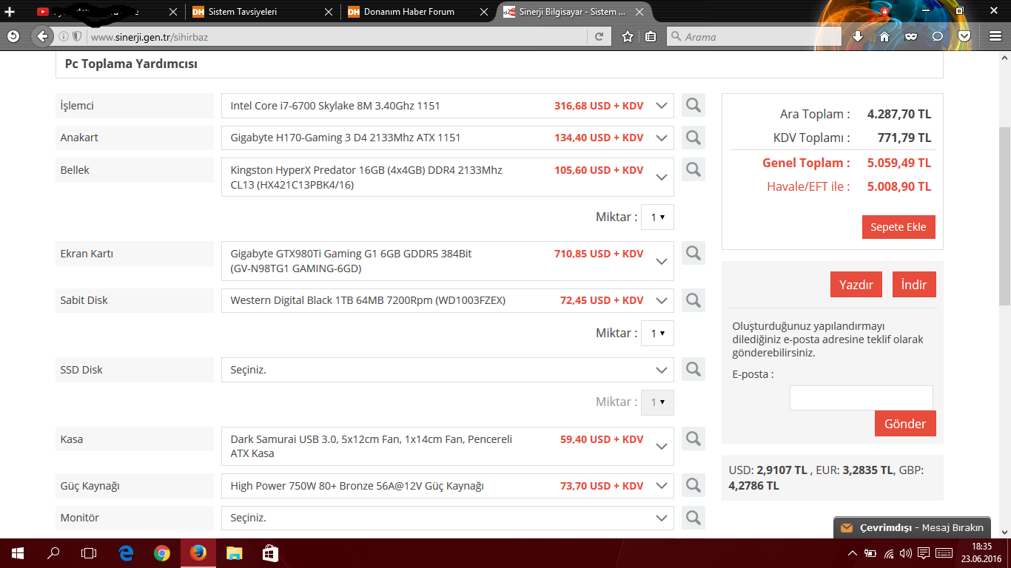Click the magnifier icon for Ekran Kartı row
This screenshot has width=1011, height=568.
pyautogui.click(x=693, y=254)
